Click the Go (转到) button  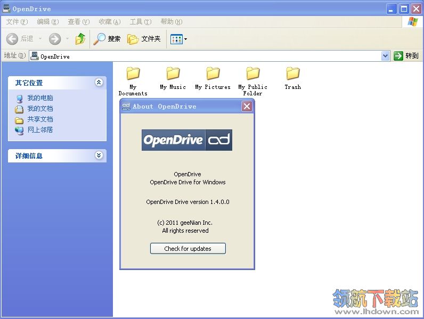coord(406,56)
